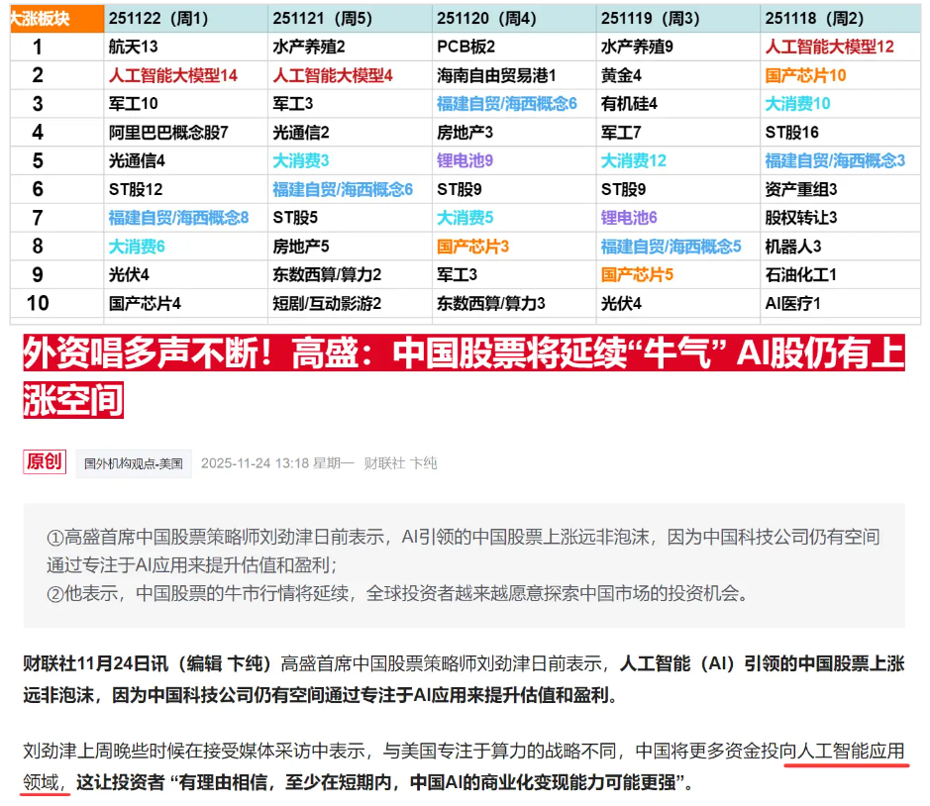Viewport: 930px width, 806px height.
Task: Open the 有机硅4 sector entry
Action: (x=629, y=103)
